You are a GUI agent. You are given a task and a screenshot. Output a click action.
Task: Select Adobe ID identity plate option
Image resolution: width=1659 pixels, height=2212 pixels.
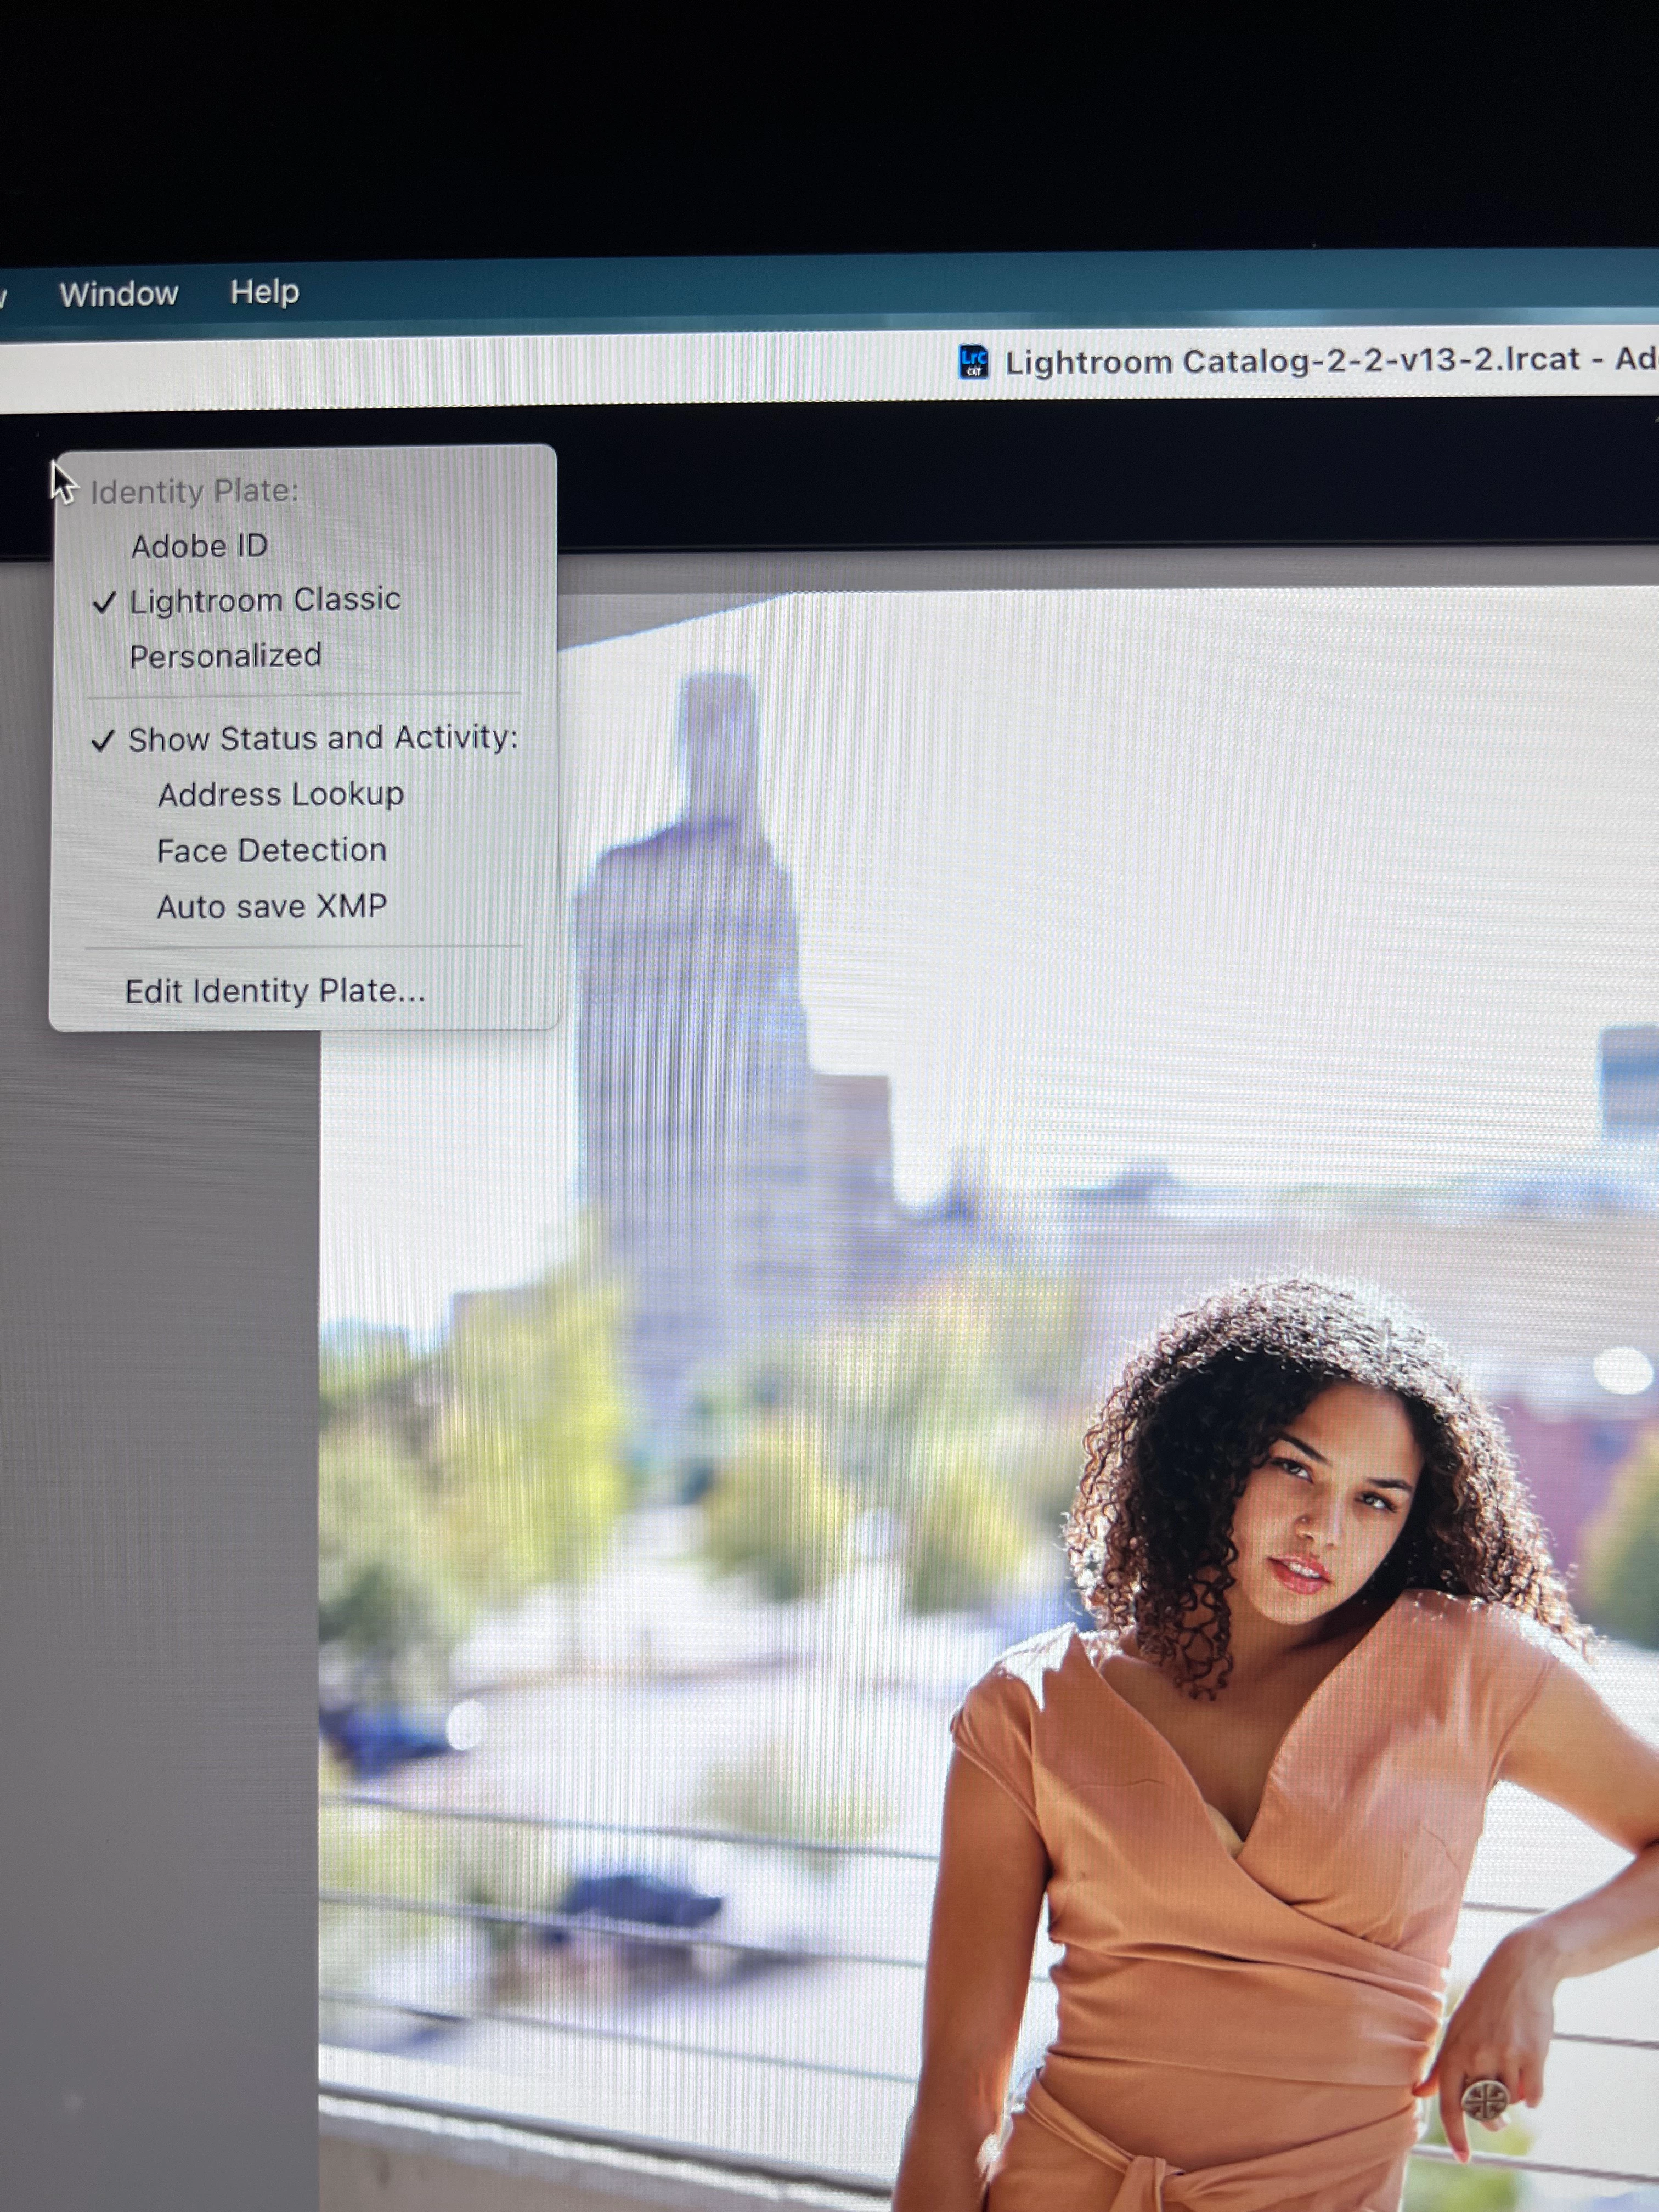[x=199, y=546]
